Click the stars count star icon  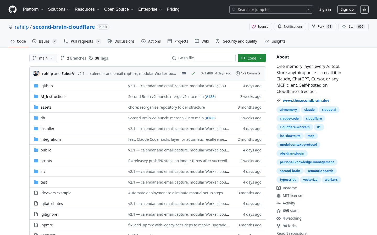279,211
